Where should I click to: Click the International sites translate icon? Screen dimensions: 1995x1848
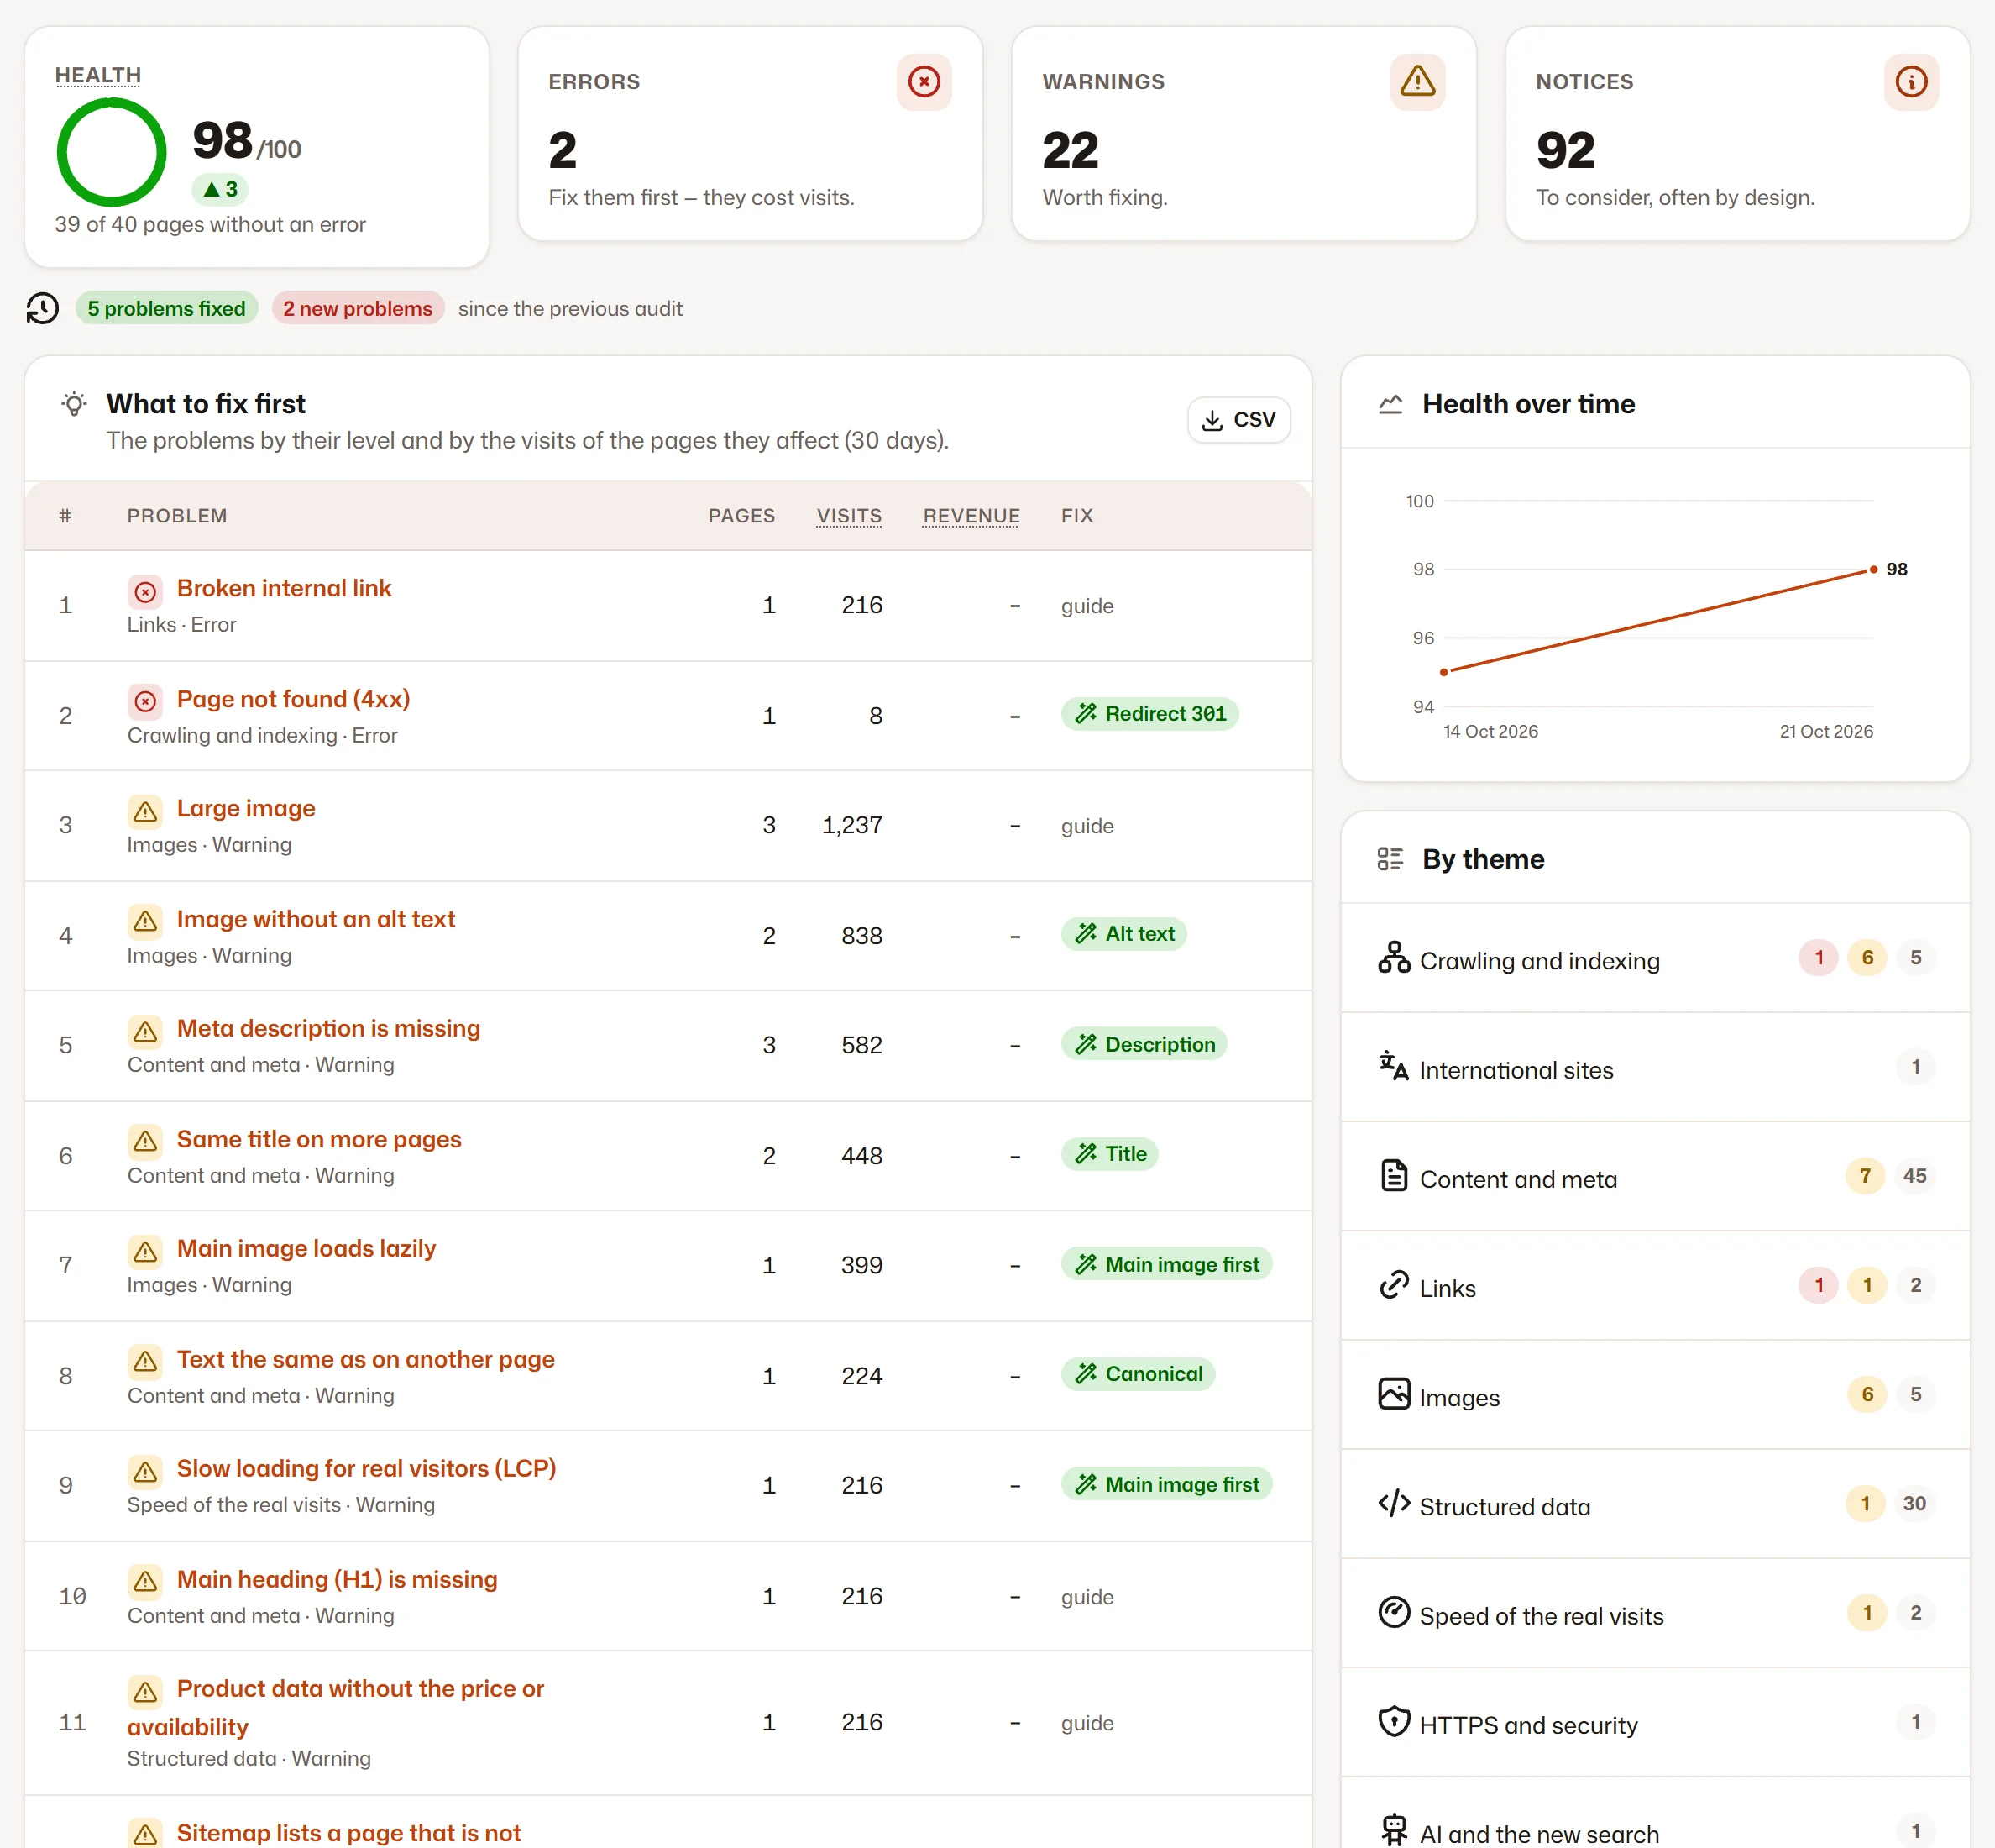1393,1067
